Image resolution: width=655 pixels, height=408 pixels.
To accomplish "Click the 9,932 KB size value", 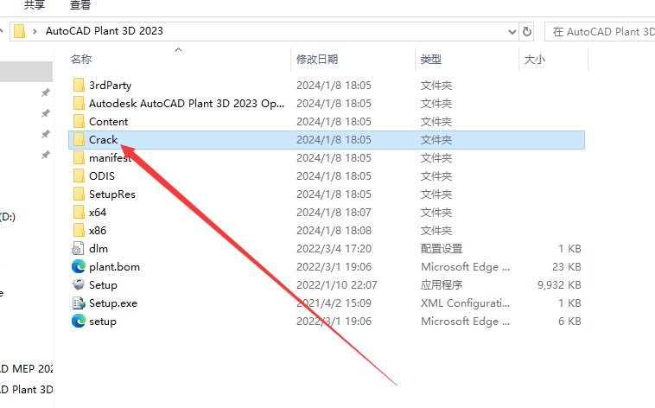I will [x=559, y=285].
